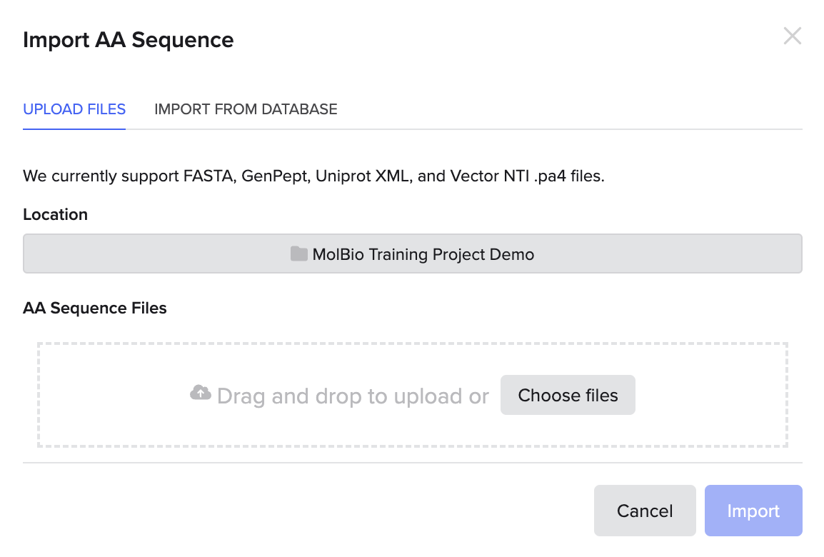Select the Upload Files tab
Screen dimensions: 824x557
click(74, 109)
